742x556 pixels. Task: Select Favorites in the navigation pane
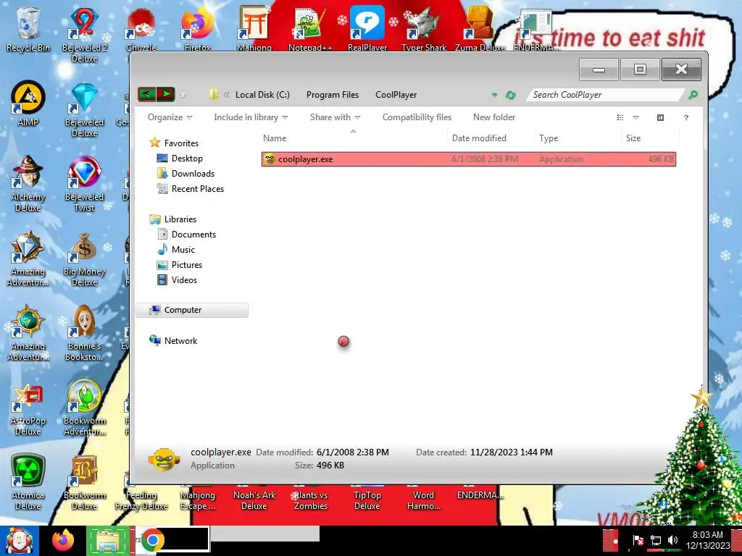pyautogui.click(x=174, y=143)
